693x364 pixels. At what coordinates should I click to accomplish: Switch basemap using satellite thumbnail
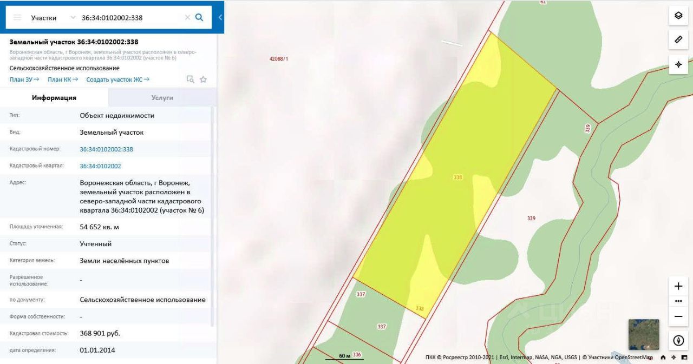[644, 334]
